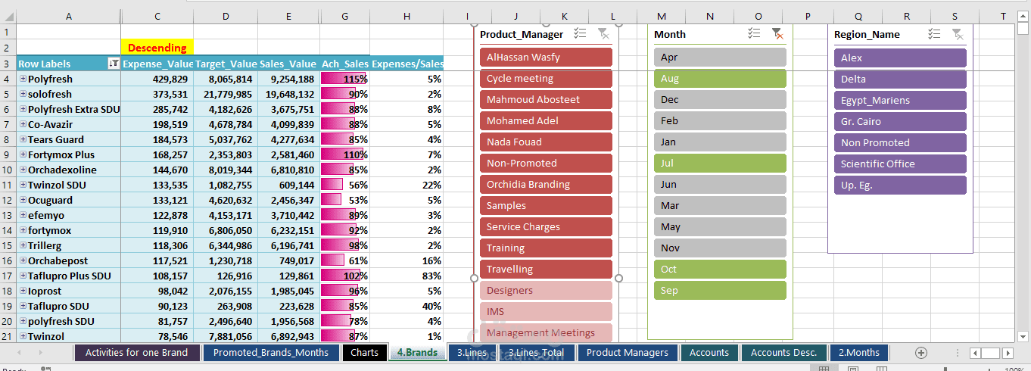Open the Product Managers sheet tab

click(627, 352)
